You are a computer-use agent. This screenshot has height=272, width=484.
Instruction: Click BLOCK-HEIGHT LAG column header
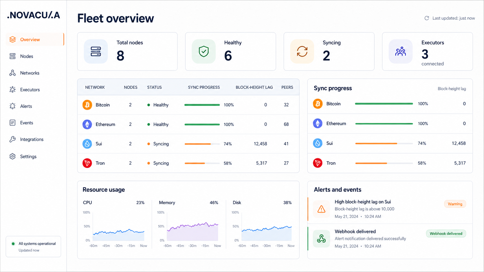point(254,87)
